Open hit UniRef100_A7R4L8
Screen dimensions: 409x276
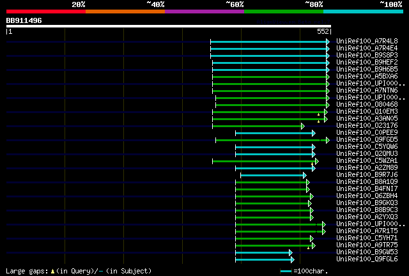367,41
